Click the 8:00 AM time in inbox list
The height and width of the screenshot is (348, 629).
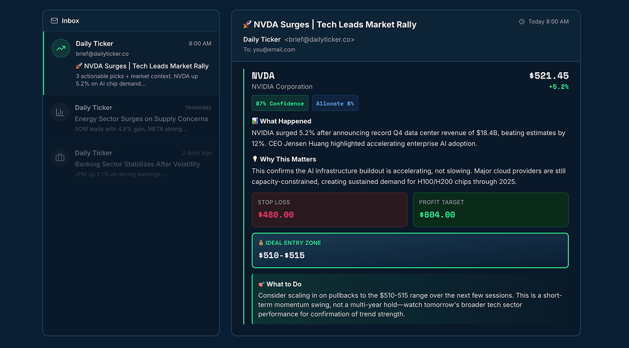pyautogui.click(x=200, y=43)
